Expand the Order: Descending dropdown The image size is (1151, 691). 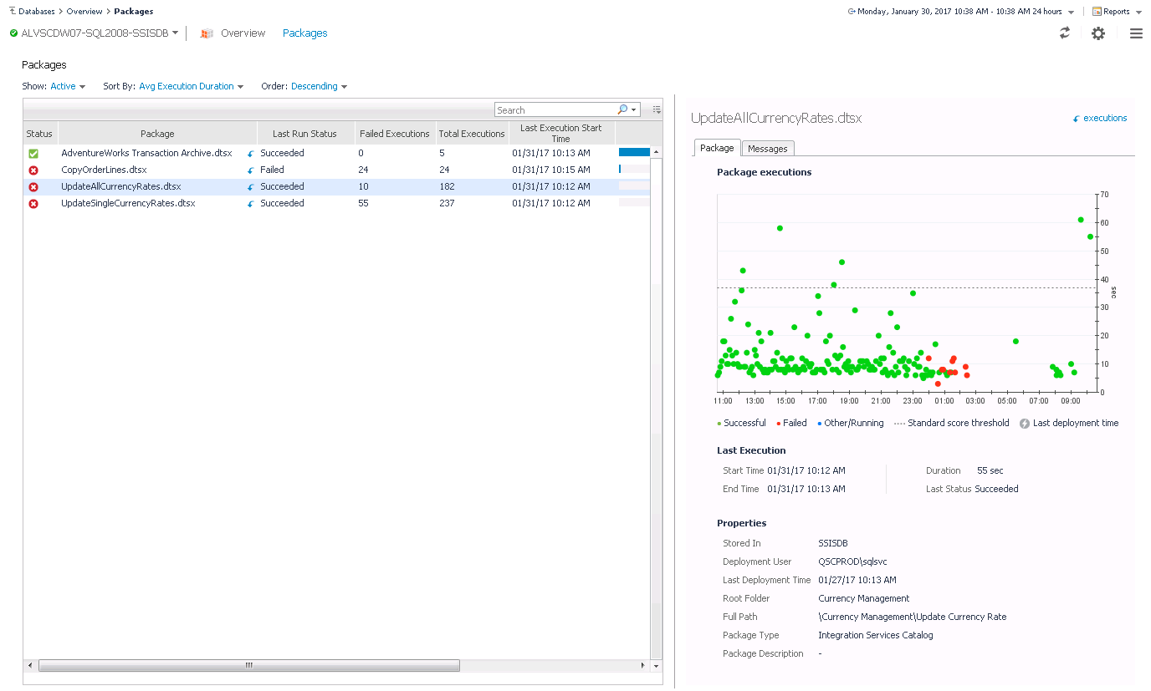point(319,86)
